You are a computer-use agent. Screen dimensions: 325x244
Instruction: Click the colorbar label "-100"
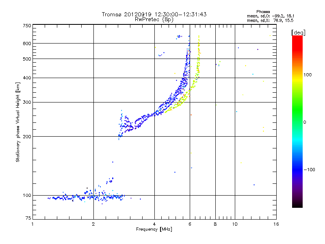[309, 170]
